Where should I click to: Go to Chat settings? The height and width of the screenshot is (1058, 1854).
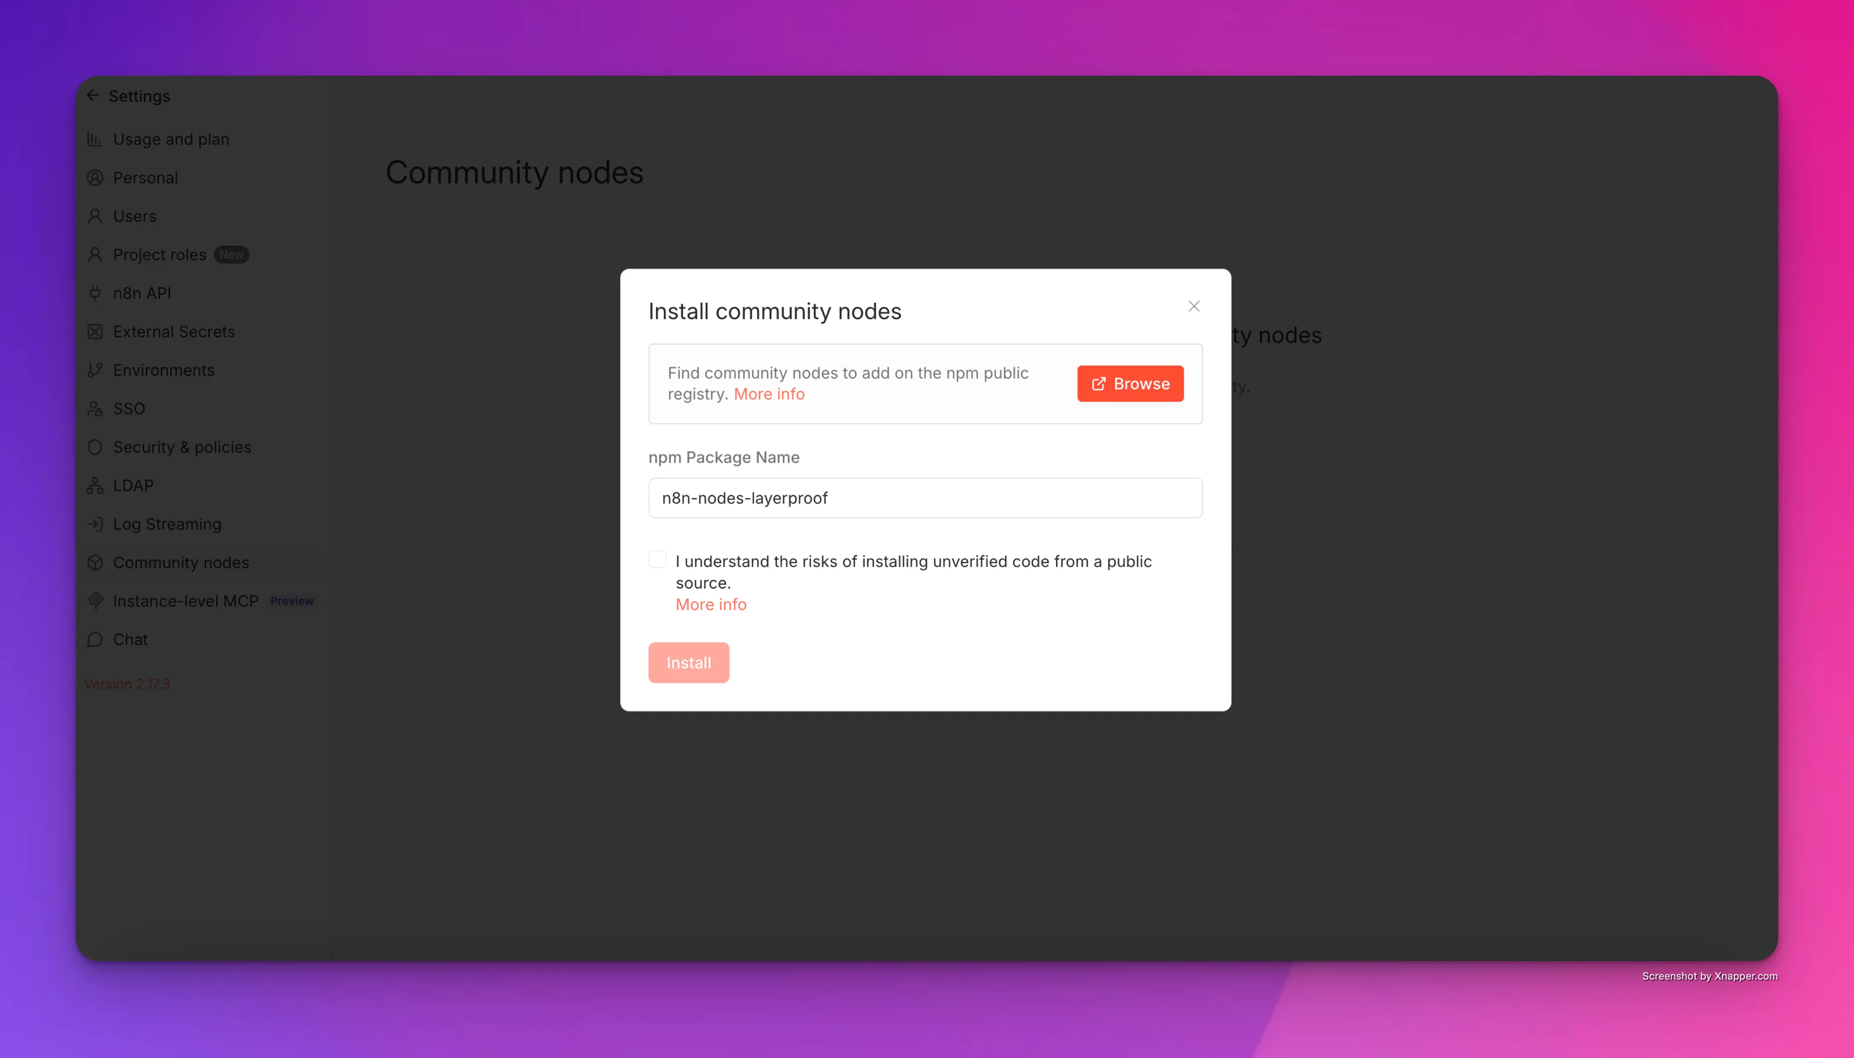(130, 640)
